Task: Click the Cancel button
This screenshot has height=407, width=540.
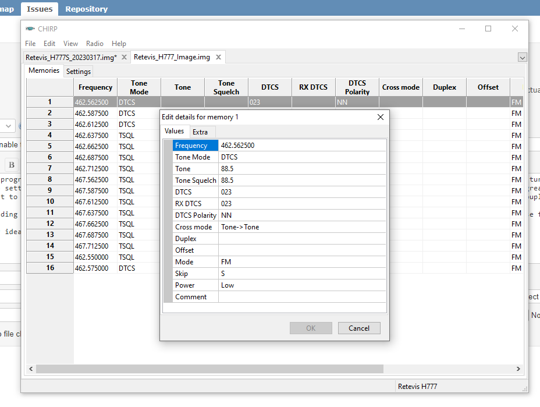Action: click(359, 328)
